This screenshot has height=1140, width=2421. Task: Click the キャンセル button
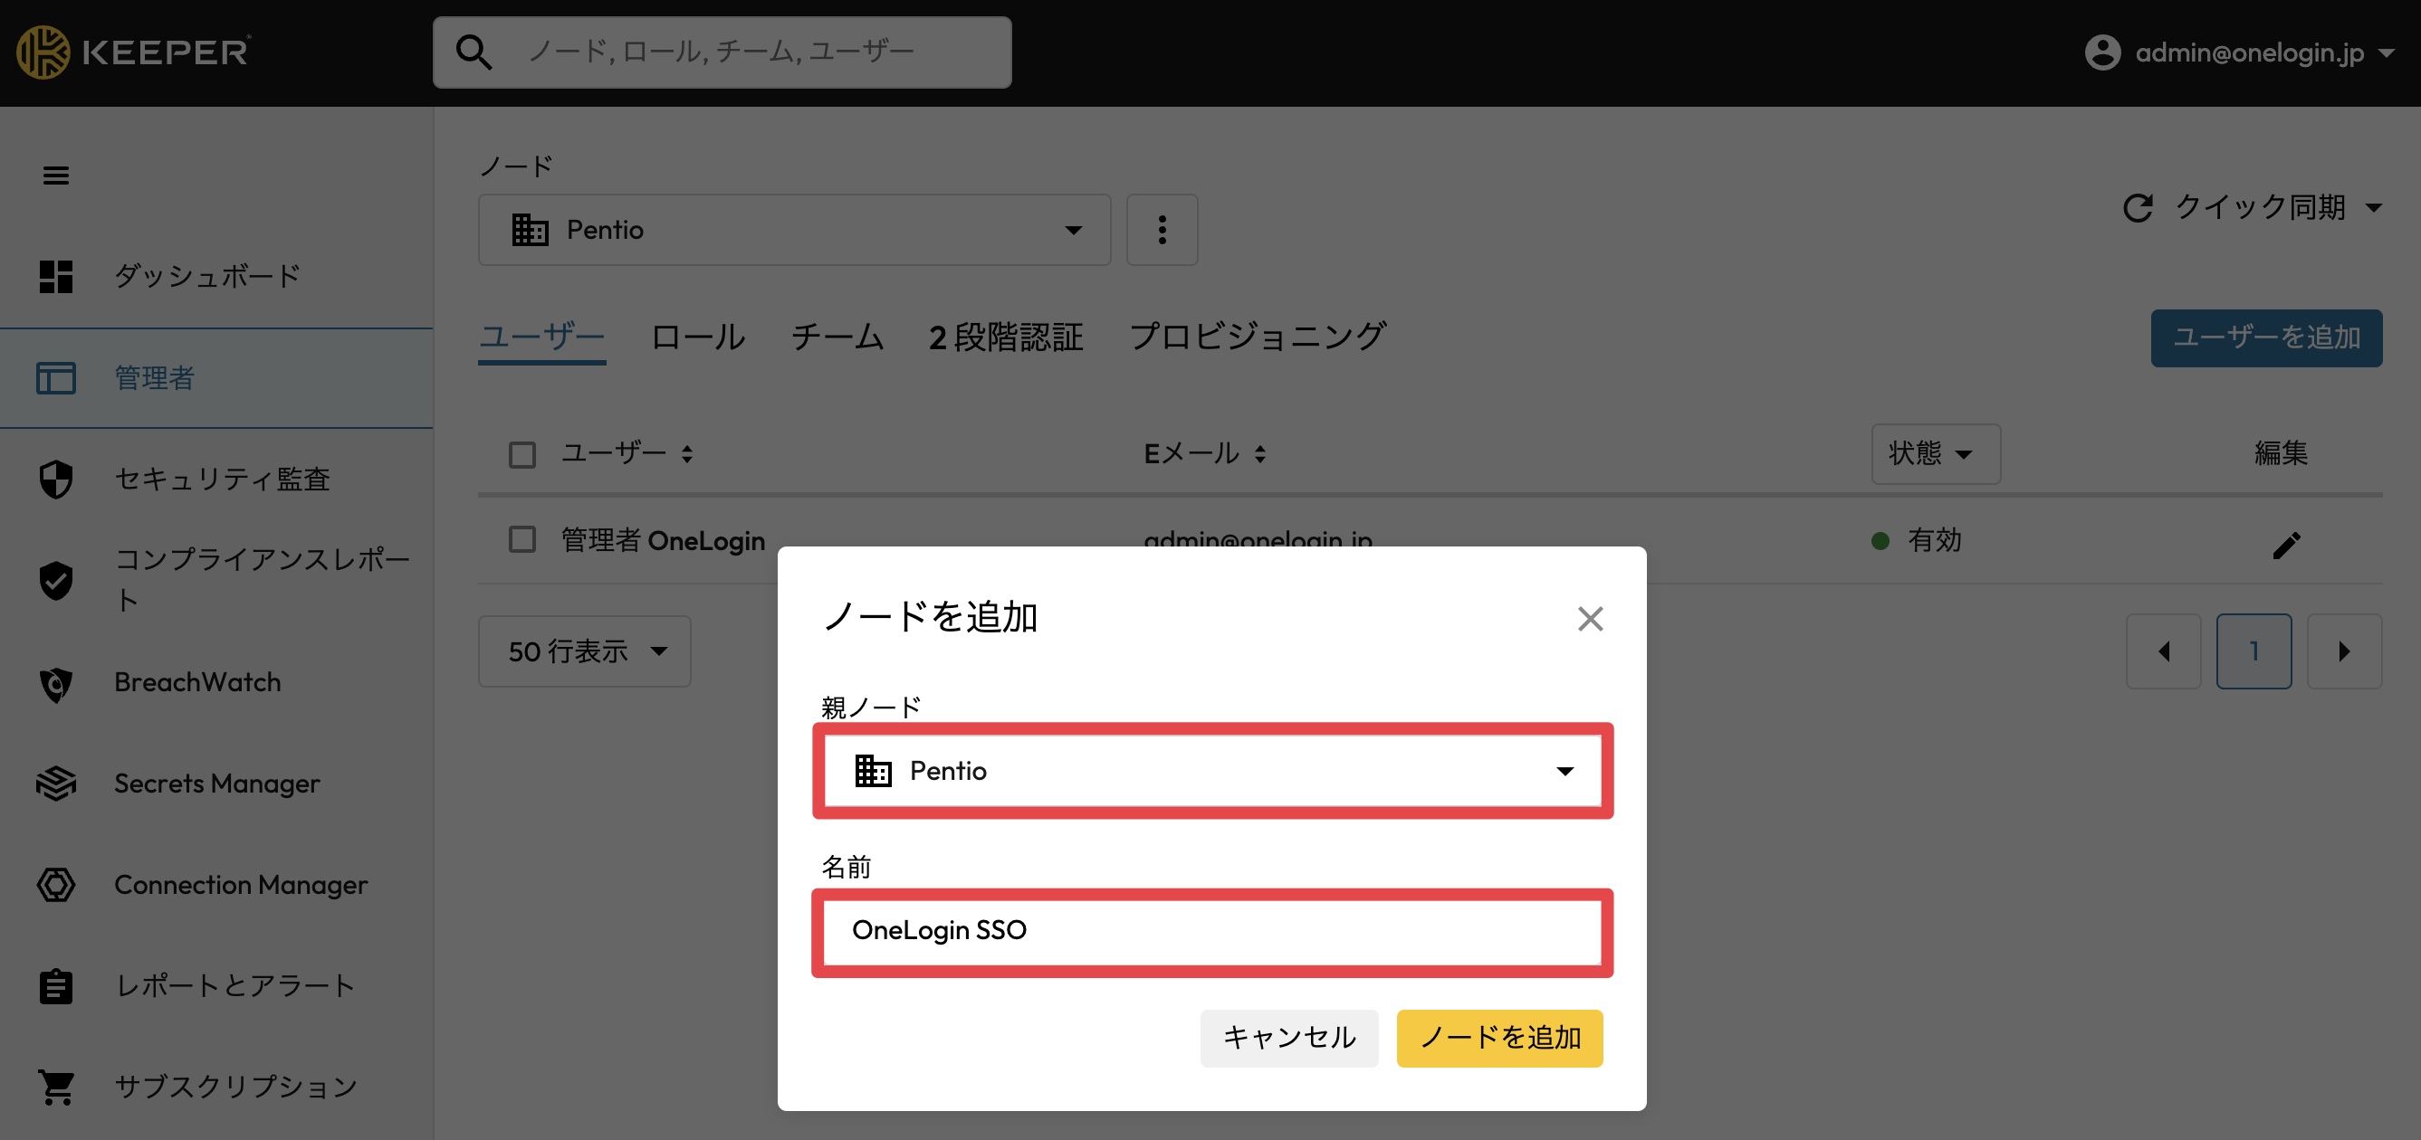(x=1288, y=1038)
